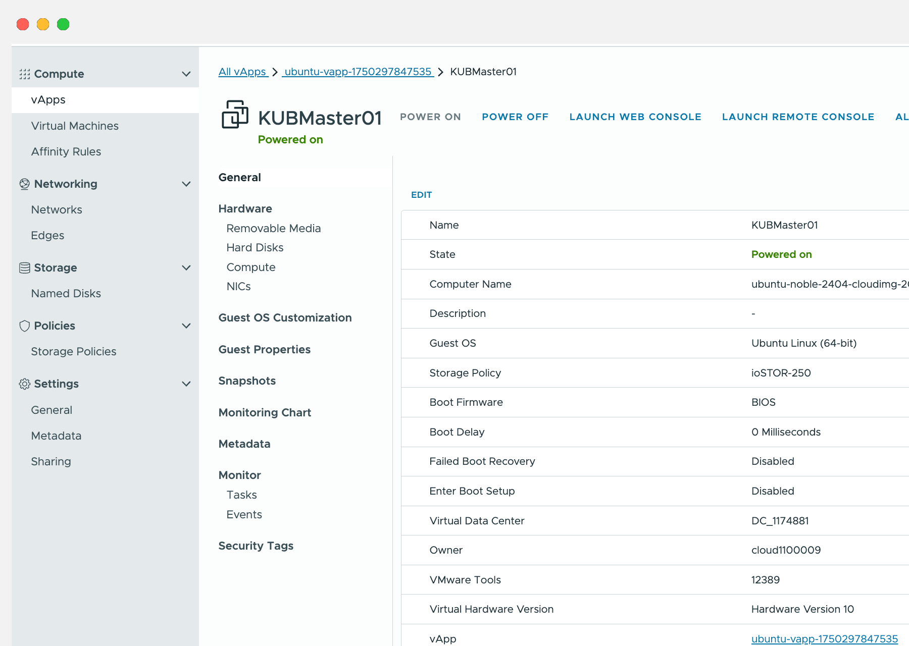Click the Storage database icon

tap(24, 268)
